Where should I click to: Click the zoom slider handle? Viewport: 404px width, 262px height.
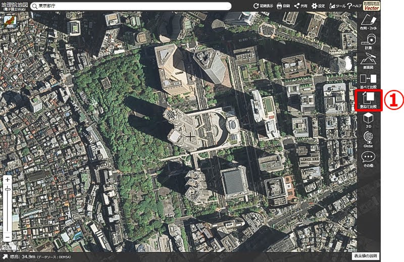[8, 190]
